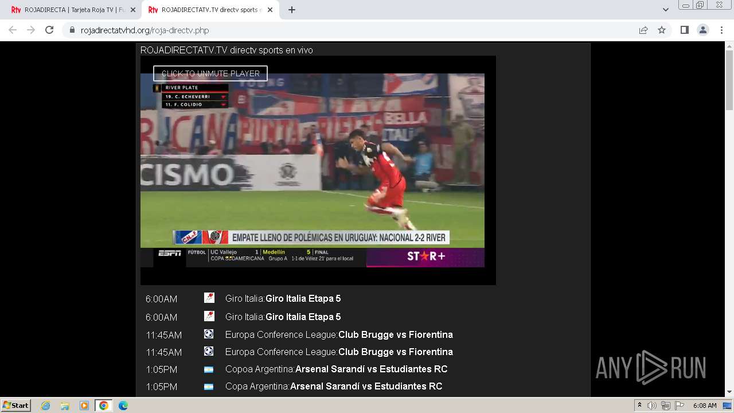The image size is (734, 413).
Task: Open Action Center flag icon
Action: [x=678, y=406]
